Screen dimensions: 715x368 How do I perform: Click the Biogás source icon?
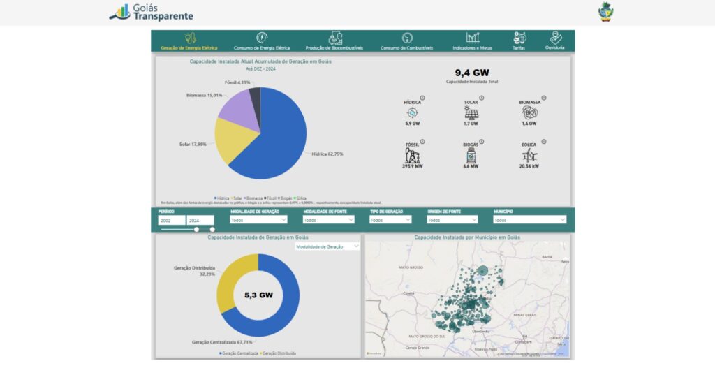click(x=472, y=155)
